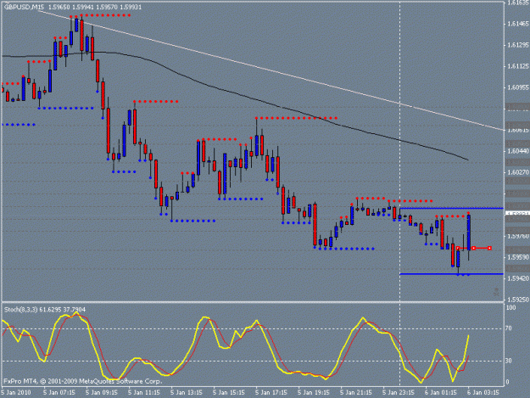The width and height of the screenshot is (530, 398).
Task: Click the Stochastic scale label 70
Action: point(509,328)
